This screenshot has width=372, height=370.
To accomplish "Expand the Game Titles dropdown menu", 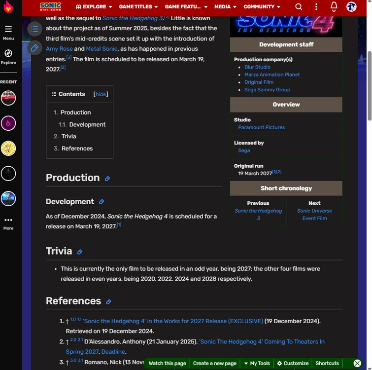I will [138, 6].
